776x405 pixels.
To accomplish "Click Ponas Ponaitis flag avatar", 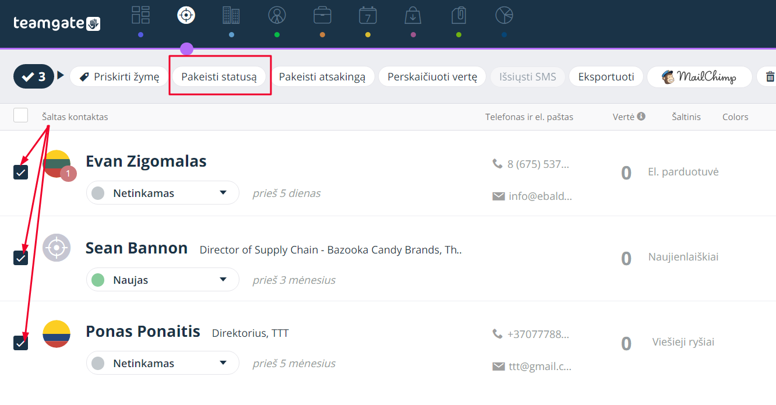I will coord(57,334).
